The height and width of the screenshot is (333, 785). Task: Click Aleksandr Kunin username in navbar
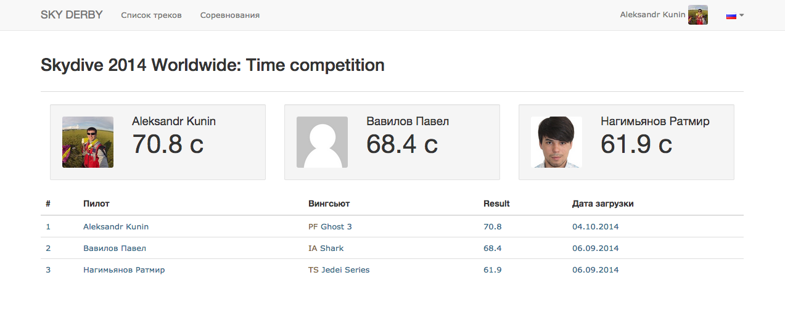(x=652, y=14)
